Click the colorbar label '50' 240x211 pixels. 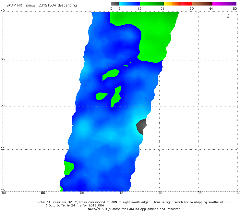(x=192, y=8)
